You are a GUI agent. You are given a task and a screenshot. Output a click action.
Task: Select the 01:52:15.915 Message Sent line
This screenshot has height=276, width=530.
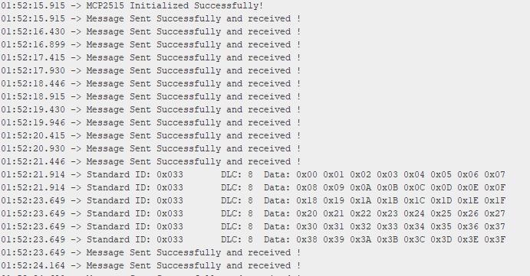coord(151,18)
